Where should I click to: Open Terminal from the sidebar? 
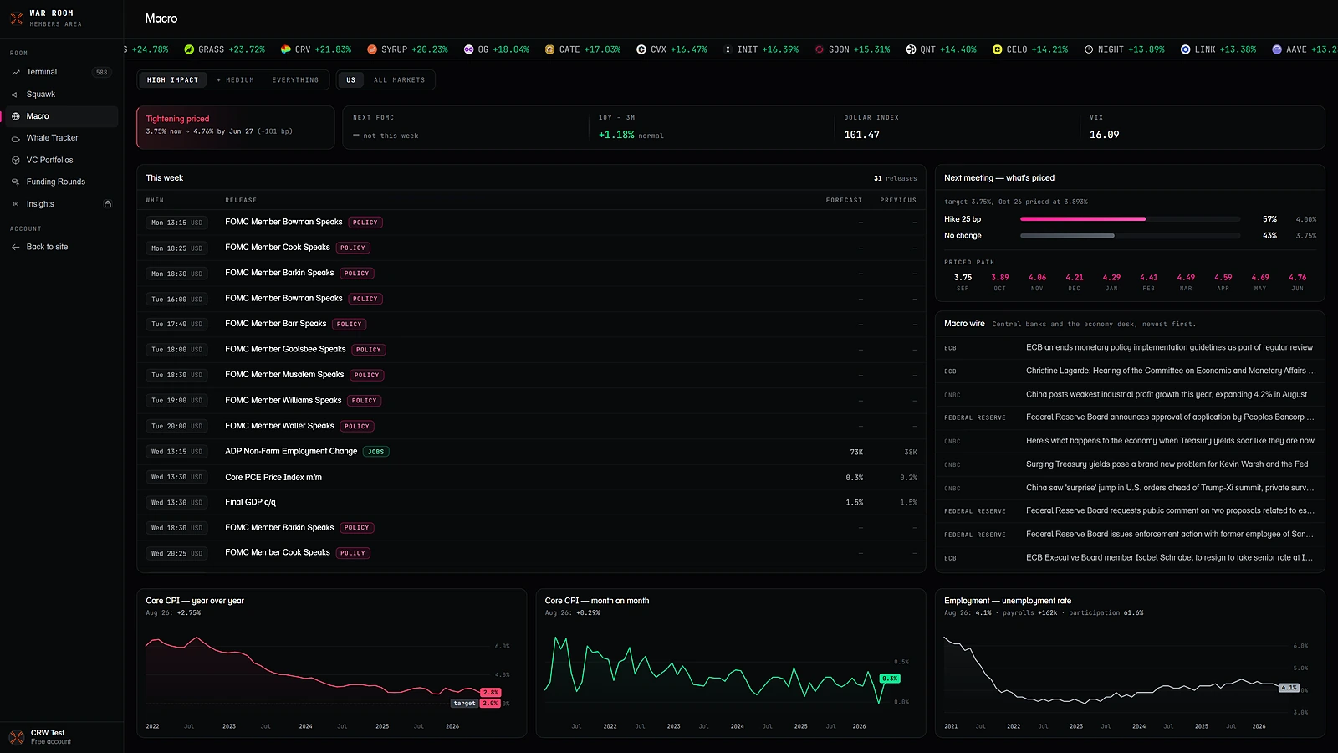click(61, 72)
